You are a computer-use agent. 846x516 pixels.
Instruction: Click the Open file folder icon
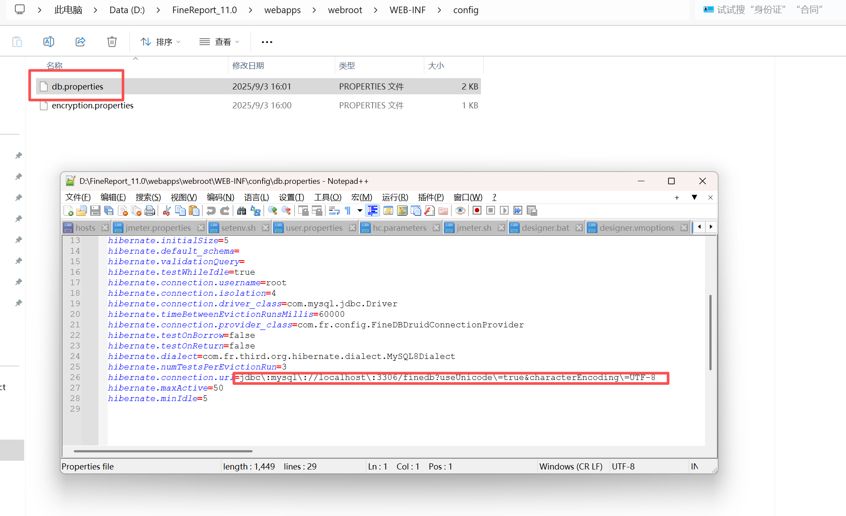82,211
